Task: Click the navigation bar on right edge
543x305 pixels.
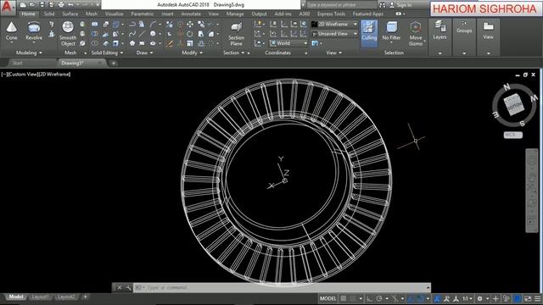Action: [532, 191]
